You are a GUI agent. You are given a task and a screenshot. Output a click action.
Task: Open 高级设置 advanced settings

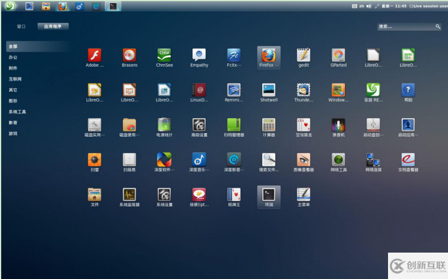[199, 125]
